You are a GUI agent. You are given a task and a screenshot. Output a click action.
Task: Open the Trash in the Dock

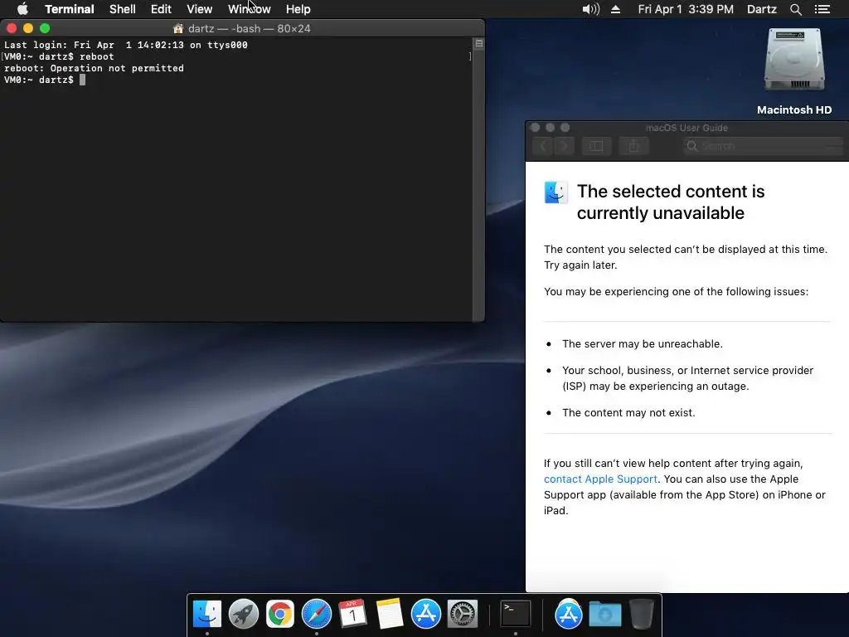pyautogui.click(x=641, y=614)
